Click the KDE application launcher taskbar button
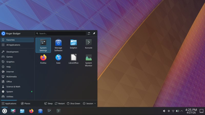Screen dimensions: 205x115 coord(5,111)
